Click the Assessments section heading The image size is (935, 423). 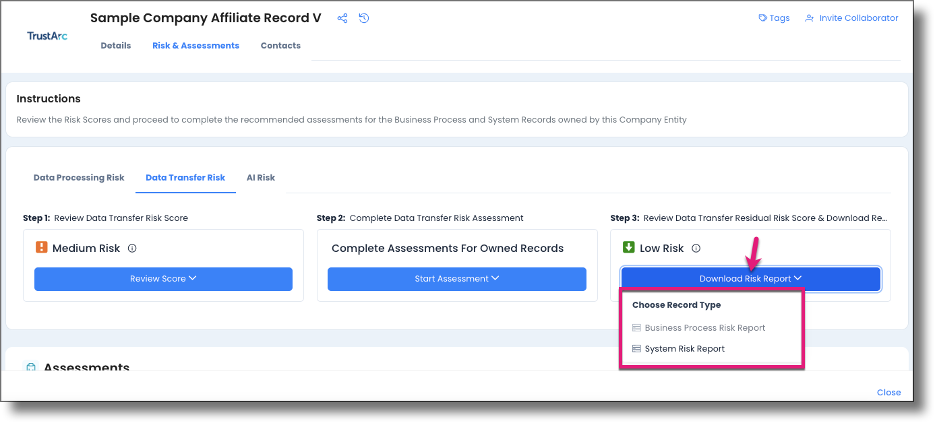[86, 367]
